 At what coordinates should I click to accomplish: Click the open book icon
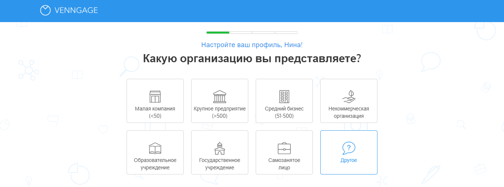click(155, 148)
